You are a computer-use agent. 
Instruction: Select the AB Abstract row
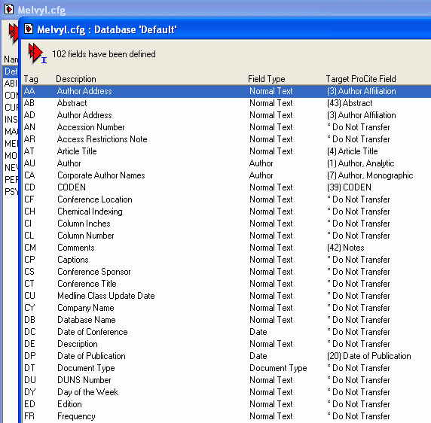[227, 103]
